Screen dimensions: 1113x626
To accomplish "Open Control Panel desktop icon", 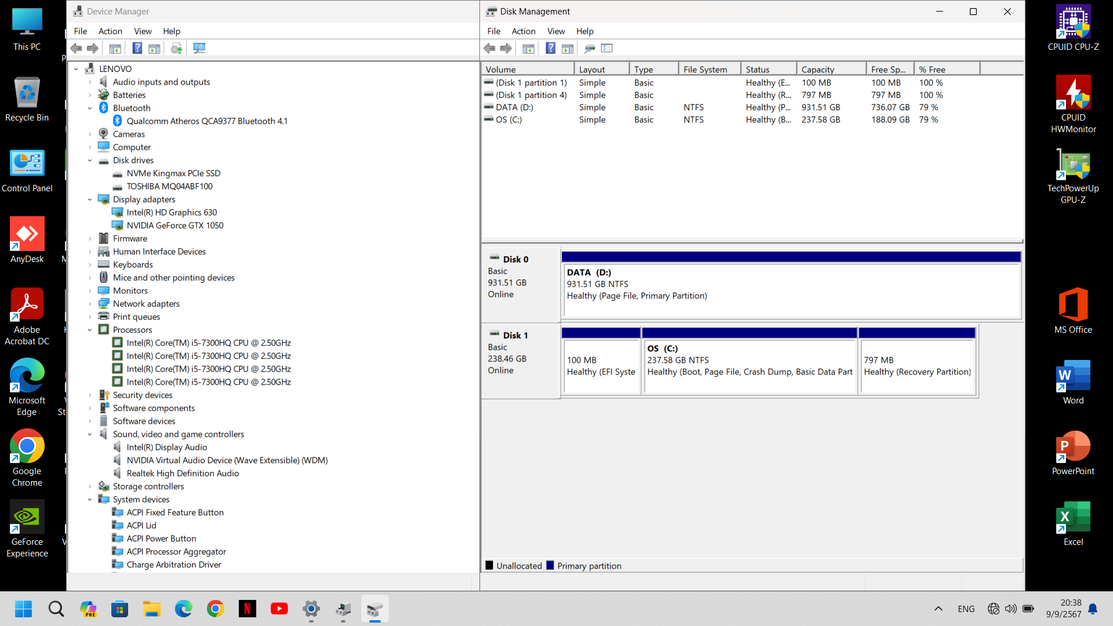I will click(27, 170).
